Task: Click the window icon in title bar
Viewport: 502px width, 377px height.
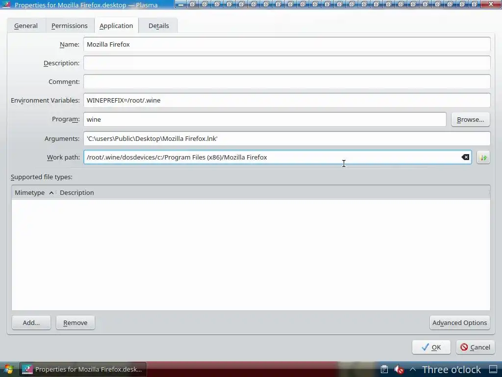Action: pyautogui.click(x=6, y=4)
